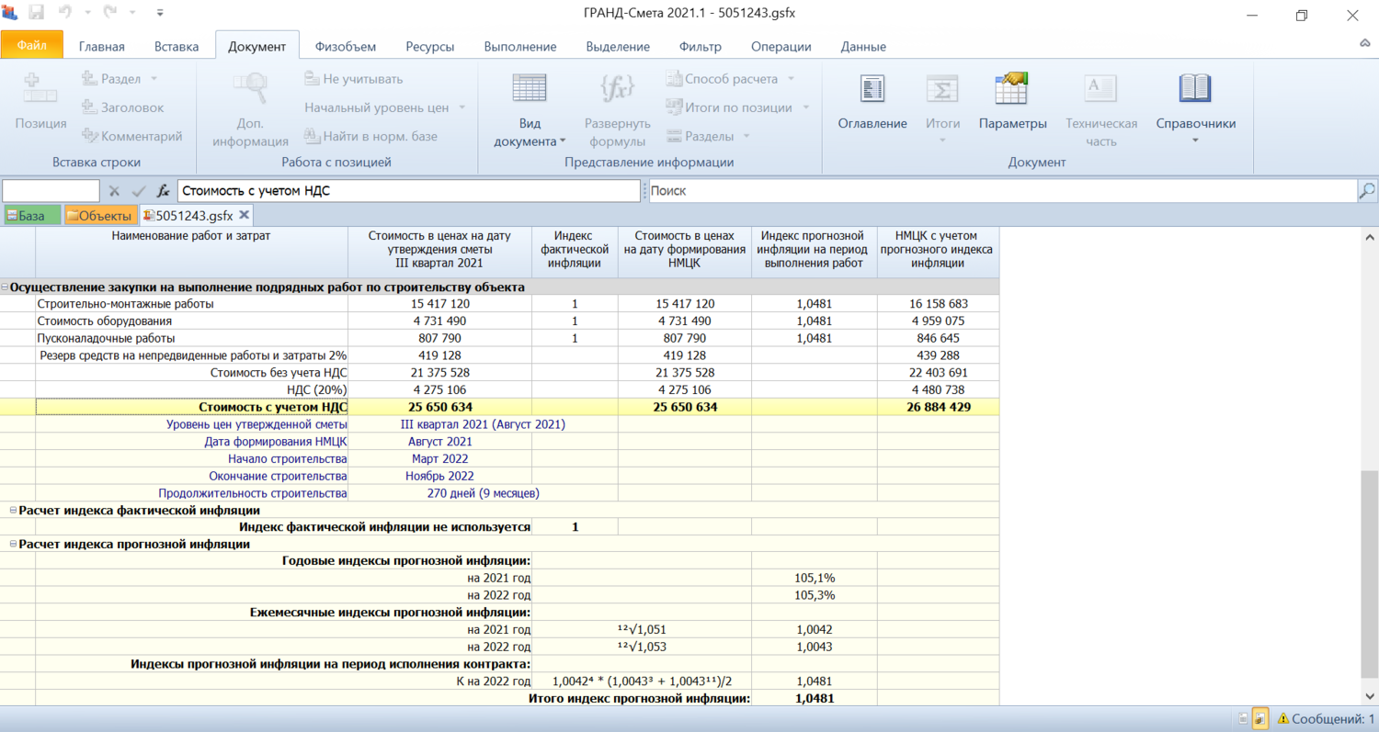Switch to the highlighted status bar view mode

pyautogui.click(x=1261, y=718)
